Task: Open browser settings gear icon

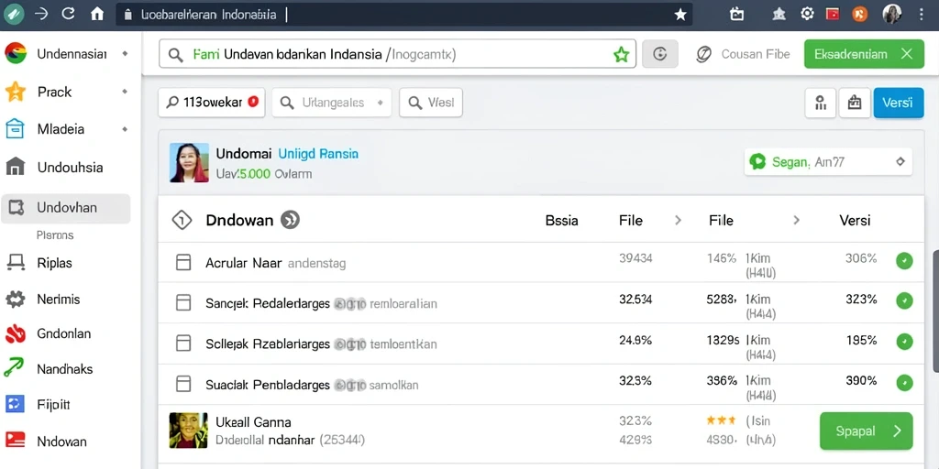Action: pyautogui.click(x=807, y=15)
